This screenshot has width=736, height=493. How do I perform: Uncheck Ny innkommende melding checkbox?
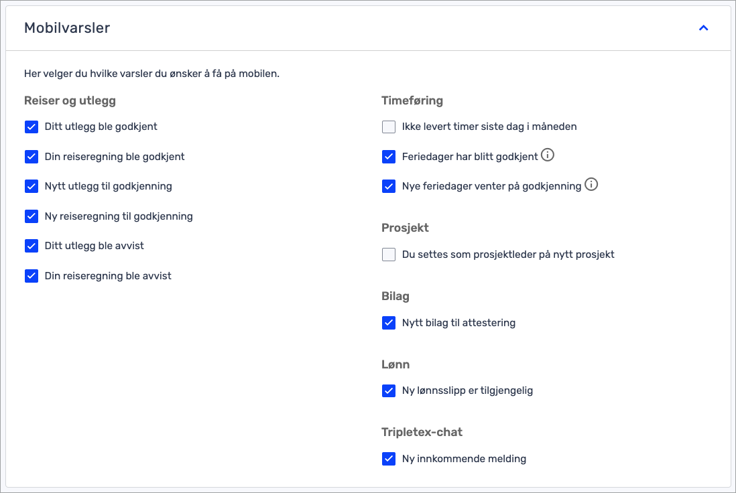tap(389, 459)
